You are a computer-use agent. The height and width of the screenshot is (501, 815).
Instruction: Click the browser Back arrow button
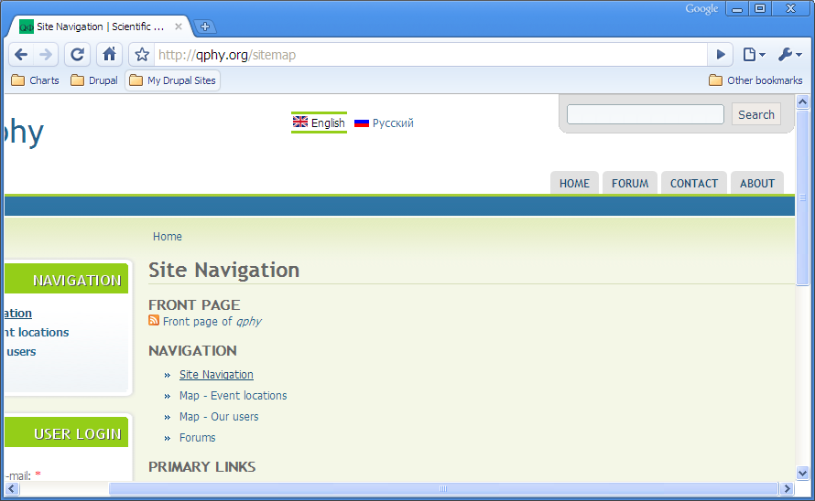coord(21,55)
